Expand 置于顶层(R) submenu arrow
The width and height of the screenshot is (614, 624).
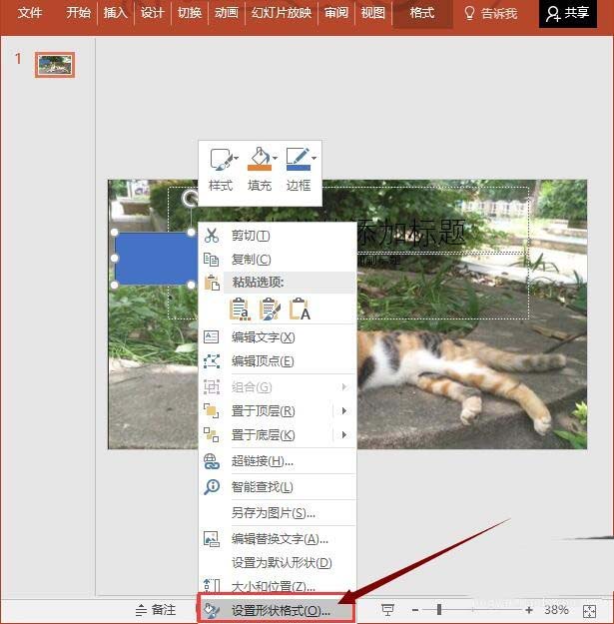[344, 410]
